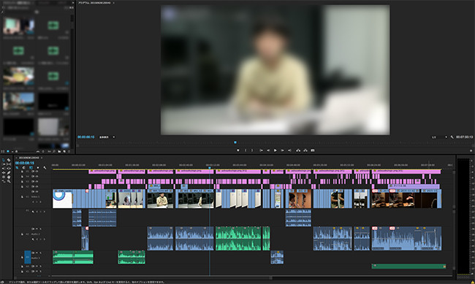The height and width of the screenshot is (284, 475).
Task: Select the Pen tool in tool palette
Action: click(9, 173)
